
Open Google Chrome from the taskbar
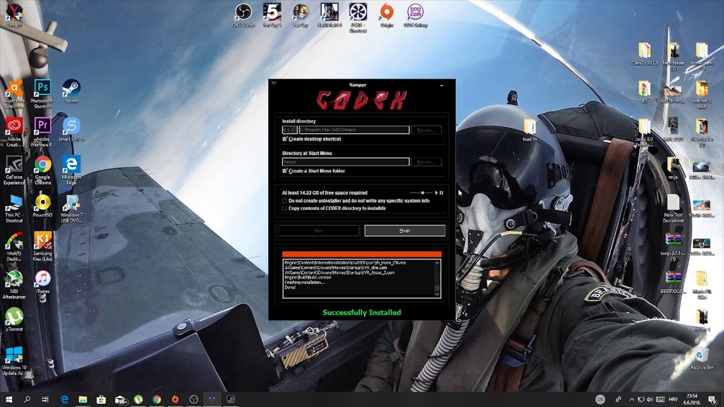(x=157, y=399)
